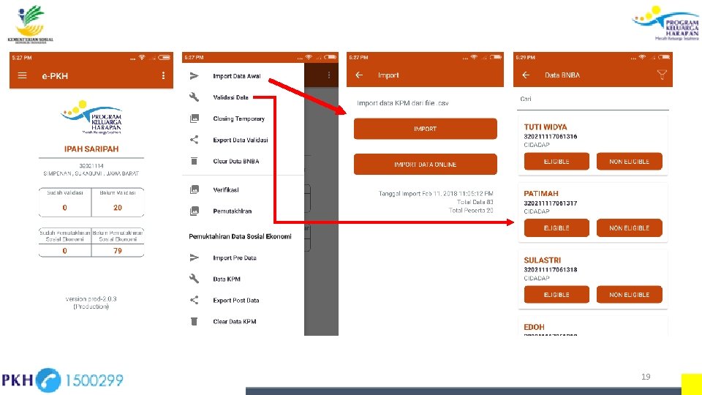Click the Export Post Data share icon
702x395 pixels.
click(194, 300)
